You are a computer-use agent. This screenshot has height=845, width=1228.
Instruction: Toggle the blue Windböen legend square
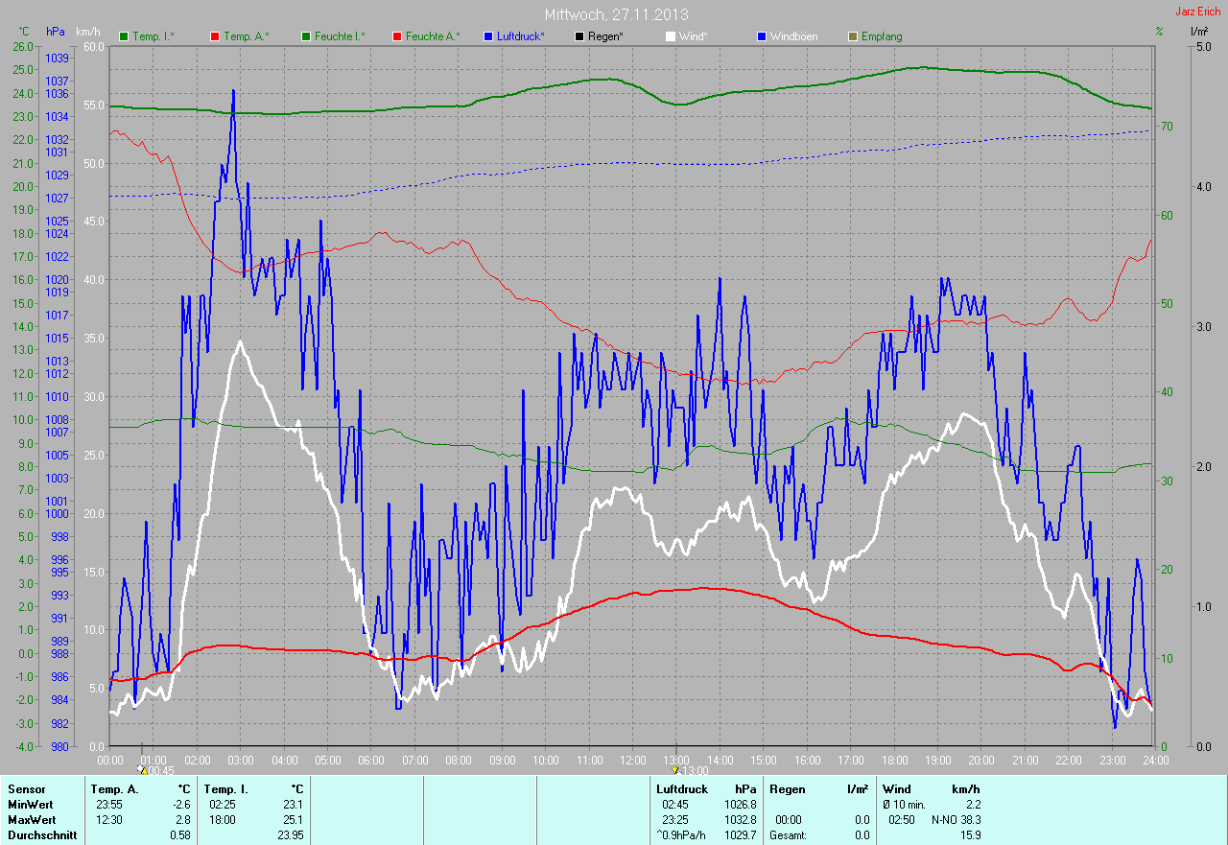click(762, 36)
